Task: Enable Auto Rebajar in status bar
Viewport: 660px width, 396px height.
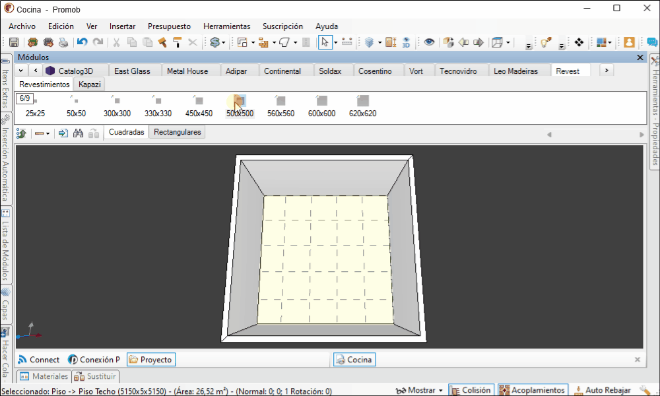Action: (603, 390)
